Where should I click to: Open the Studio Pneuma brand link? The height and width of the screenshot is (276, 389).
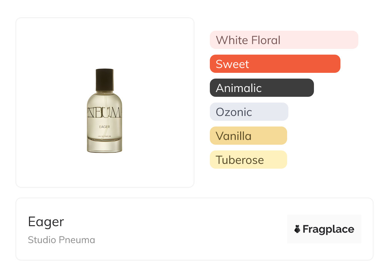click(x=61, y=240)
